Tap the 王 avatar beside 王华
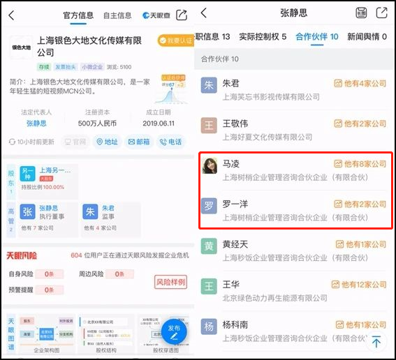Image resolution: width=396 pixels, height=360 pixels. click(209, 286)
